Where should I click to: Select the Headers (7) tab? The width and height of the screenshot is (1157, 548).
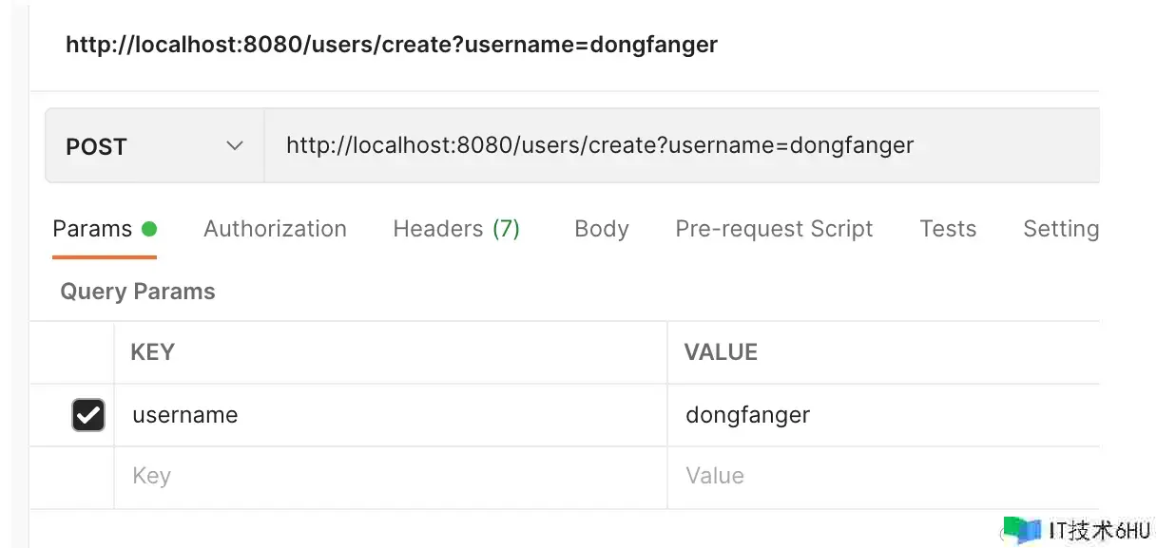coord(456,229)
